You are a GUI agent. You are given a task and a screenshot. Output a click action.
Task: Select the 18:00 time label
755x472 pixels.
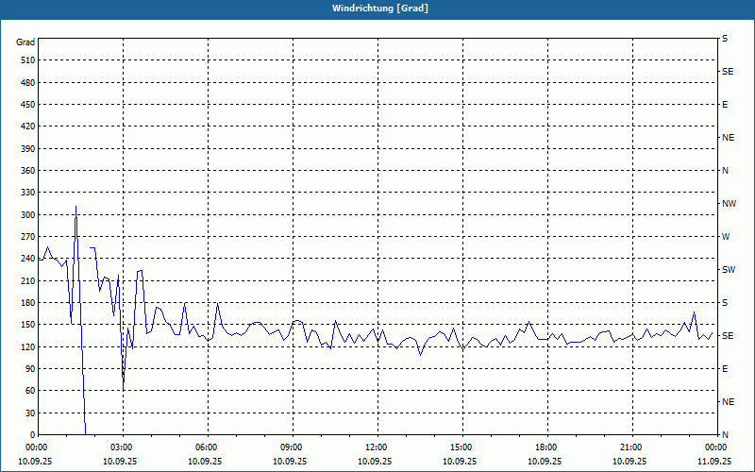point(547,447)
